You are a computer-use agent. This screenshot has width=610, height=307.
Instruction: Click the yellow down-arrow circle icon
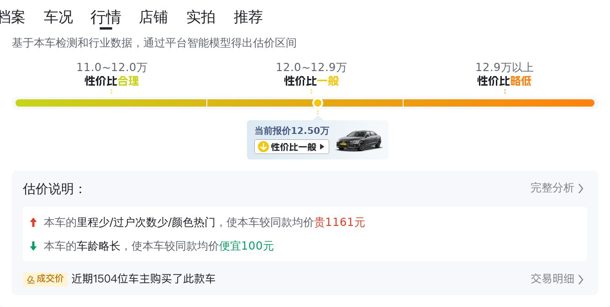(263, 147)
